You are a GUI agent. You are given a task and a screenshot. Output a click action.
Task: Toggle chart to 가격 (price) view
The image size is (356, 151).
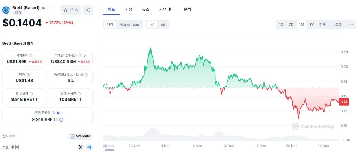(x=110, y=25)
